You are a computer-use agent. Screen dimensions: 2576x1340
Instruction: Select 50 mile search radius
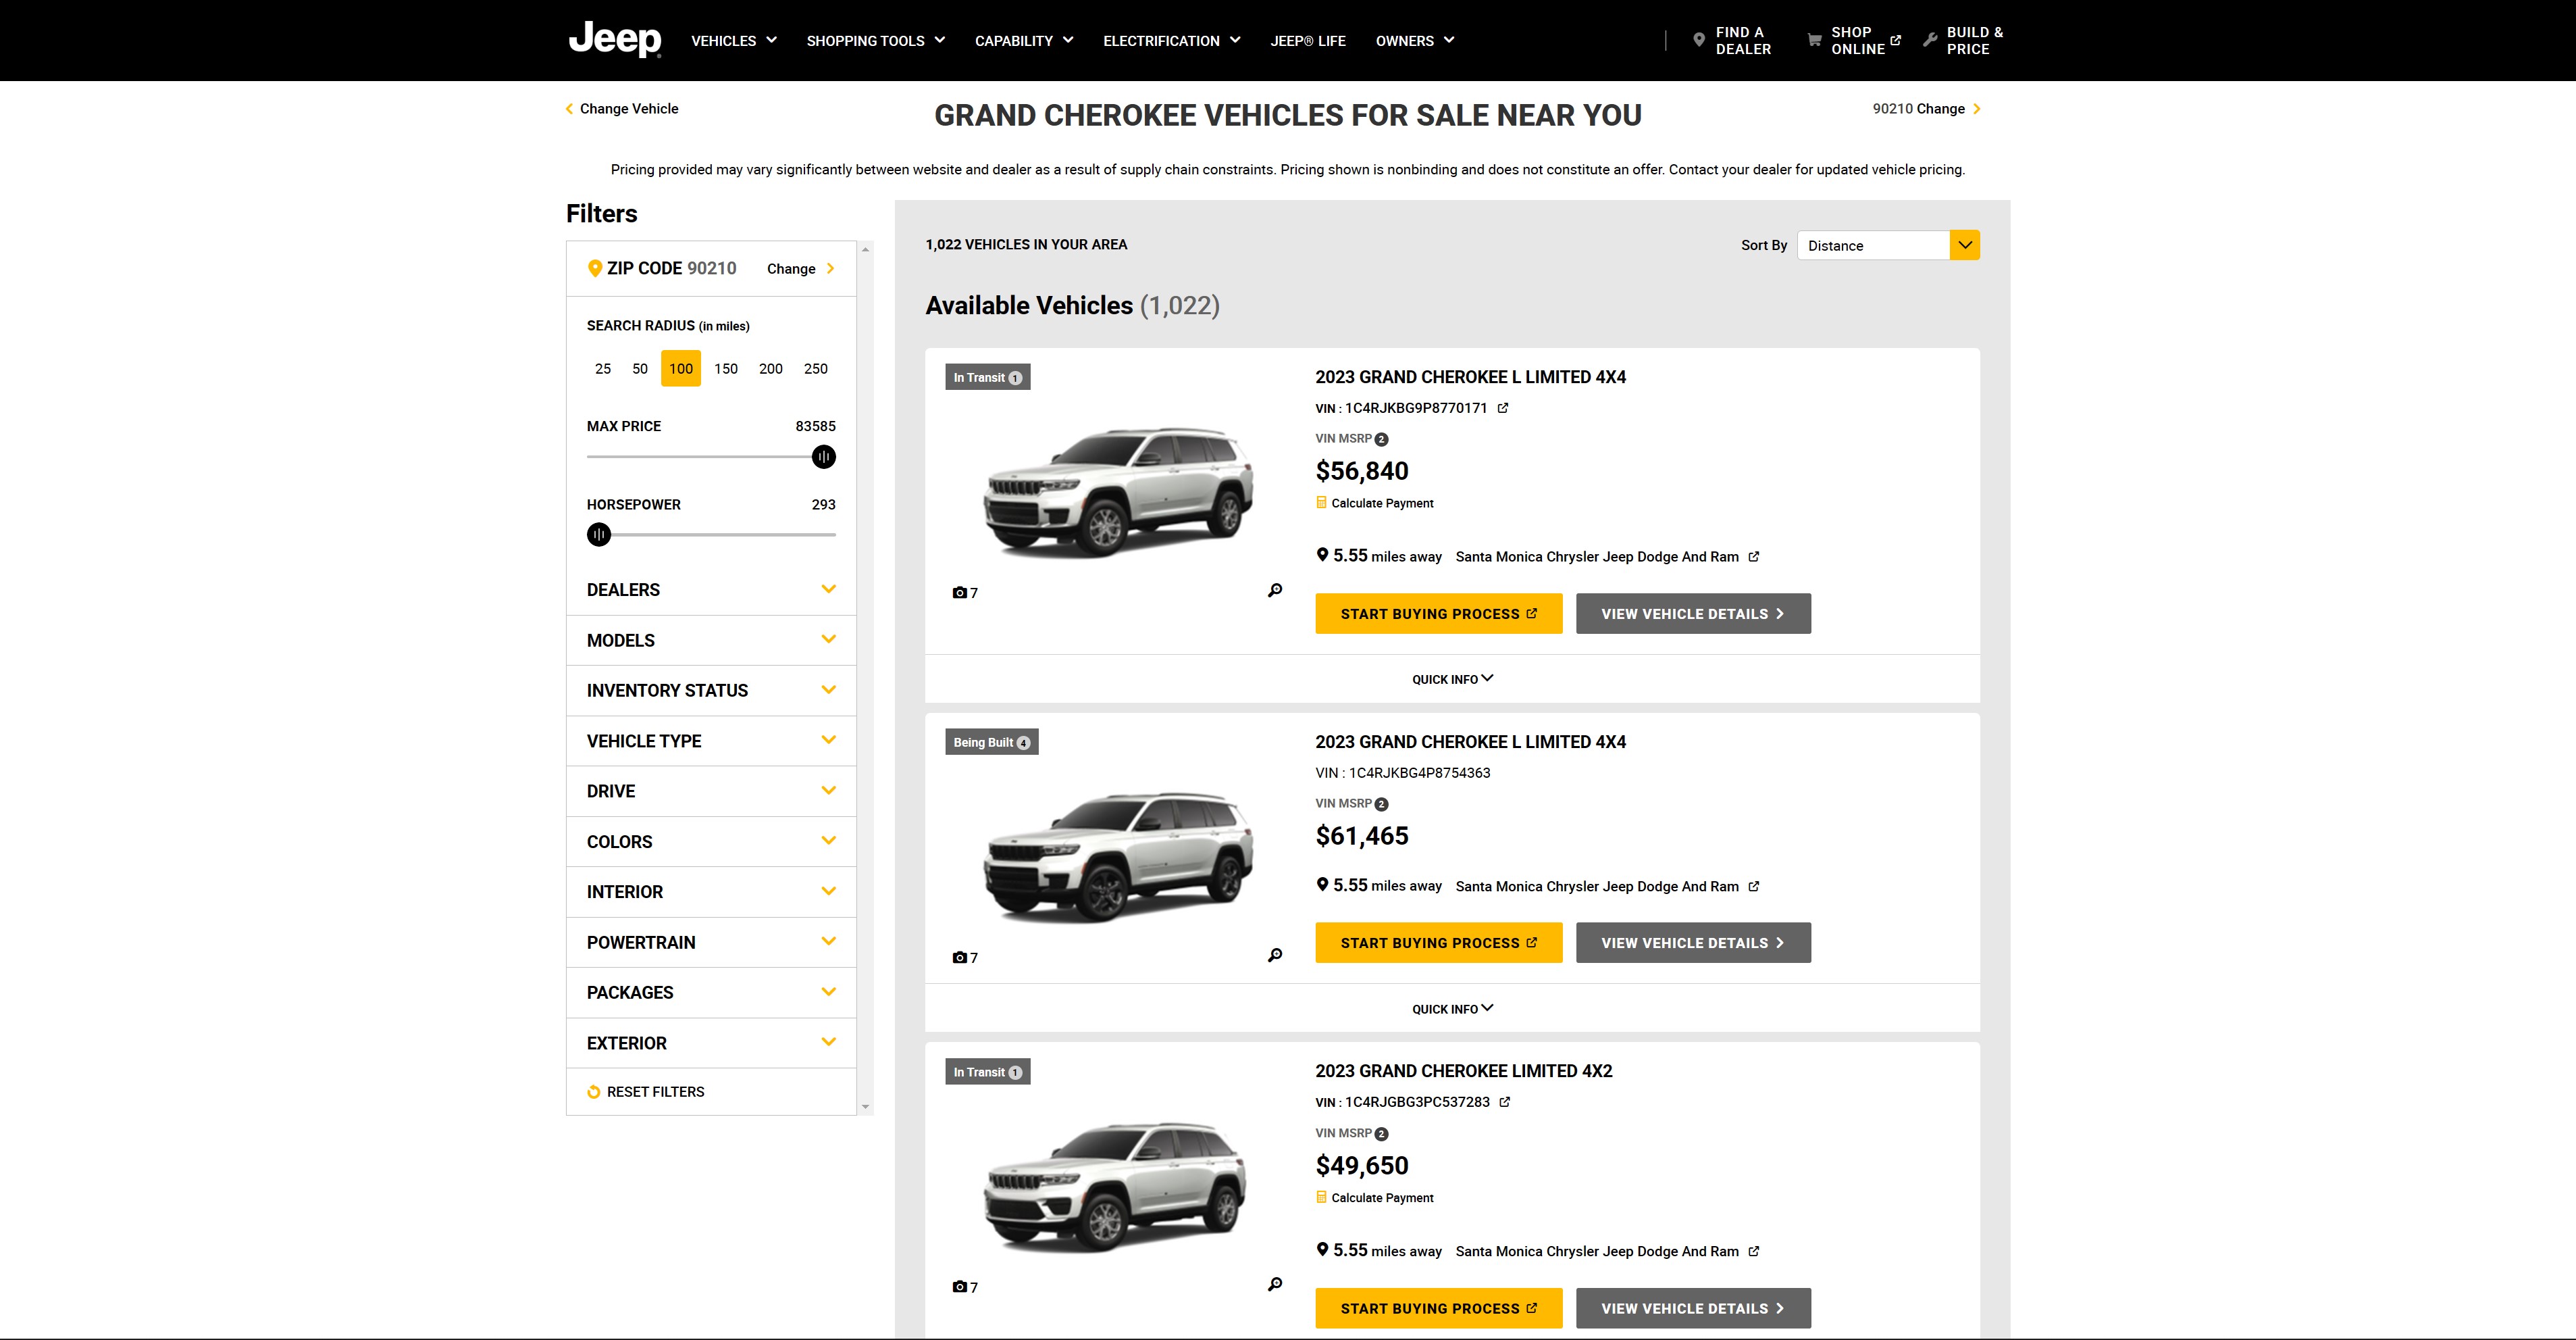[640, 368]
